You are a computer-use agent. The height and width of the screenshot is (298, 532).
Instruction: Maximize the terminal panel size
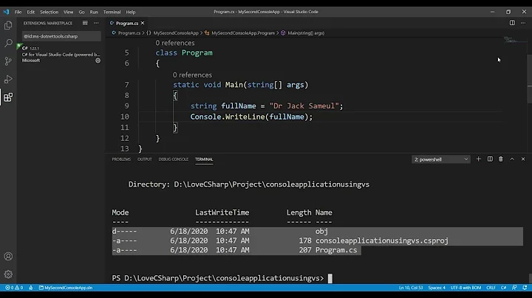[512, 159]
